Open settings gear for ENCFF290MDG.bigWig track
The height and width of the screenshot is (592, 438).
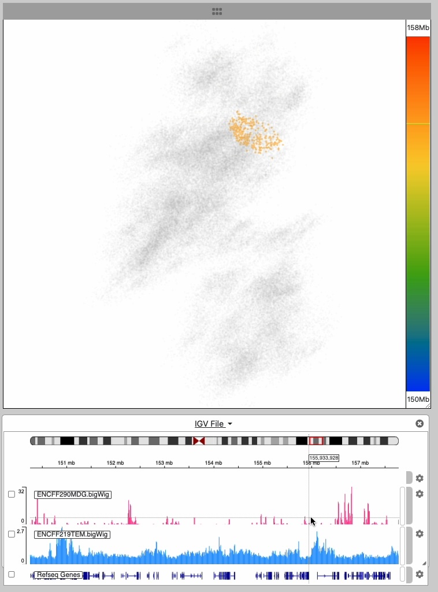tap(420, 494)
